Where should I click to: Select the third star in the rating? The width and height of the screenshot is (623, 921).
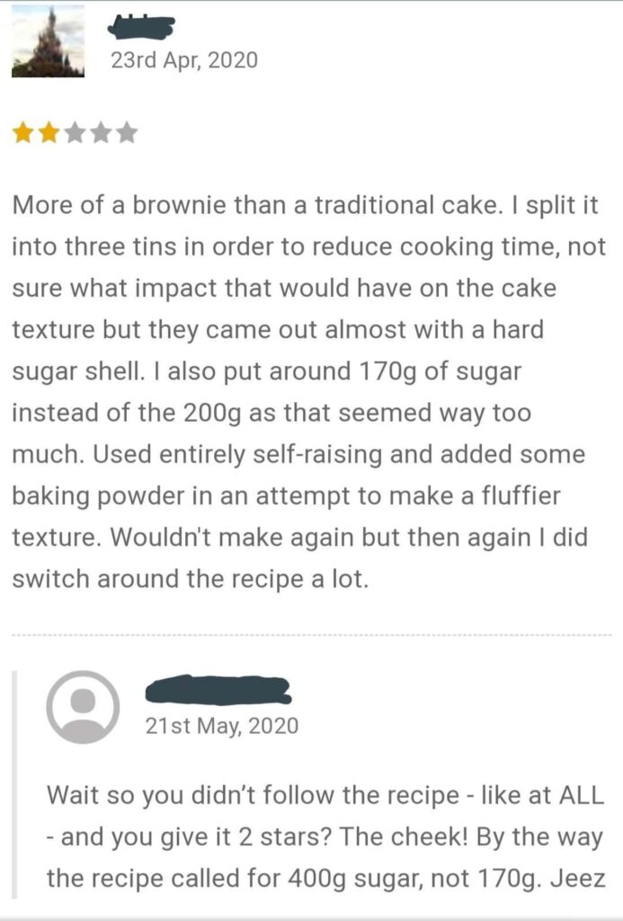coord(75,133)
